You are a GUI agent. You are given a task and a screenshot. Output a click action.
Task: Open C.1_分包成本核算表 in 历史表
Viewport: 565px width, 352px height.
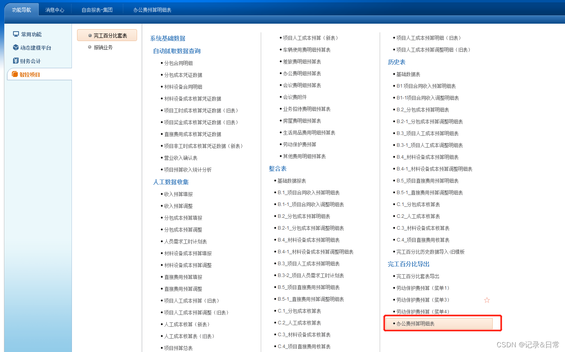tap(418, 204)
